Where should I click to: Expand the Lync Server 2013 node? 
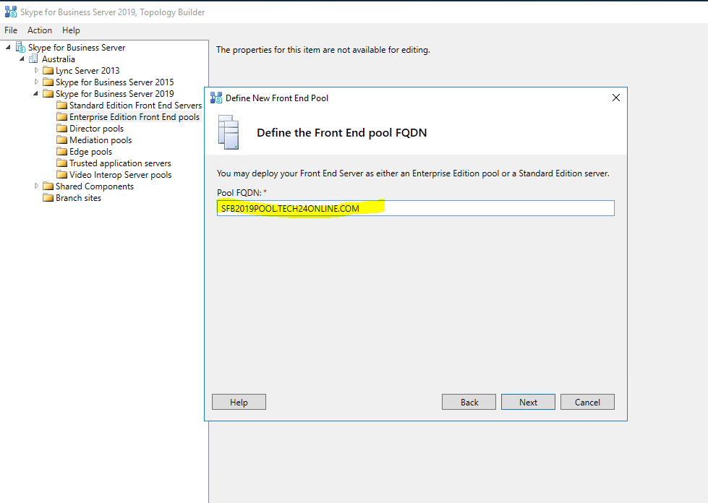pos(37,71)
